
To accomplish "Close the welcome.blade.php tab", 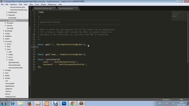I will point(76,9).
